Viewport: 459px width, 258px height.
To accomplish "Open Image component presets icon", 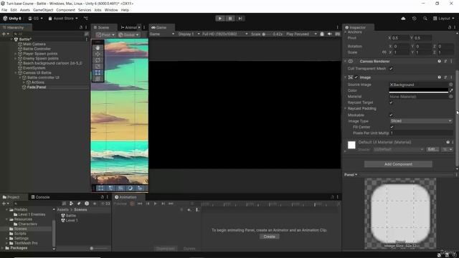I will click(x=445, y=77).
